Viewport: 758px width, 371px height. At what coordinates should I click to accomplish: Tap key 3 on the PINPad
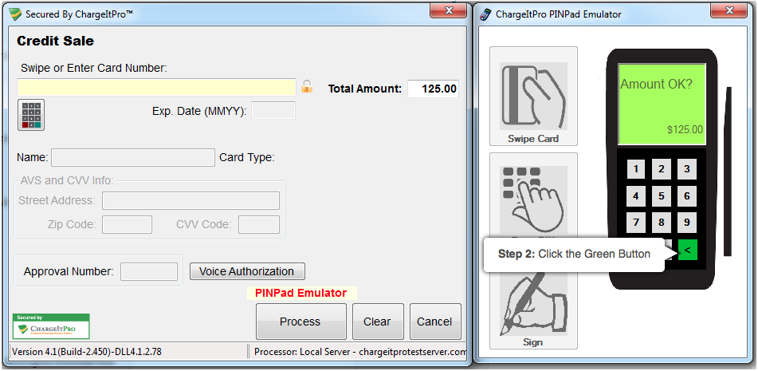point(687,169)
